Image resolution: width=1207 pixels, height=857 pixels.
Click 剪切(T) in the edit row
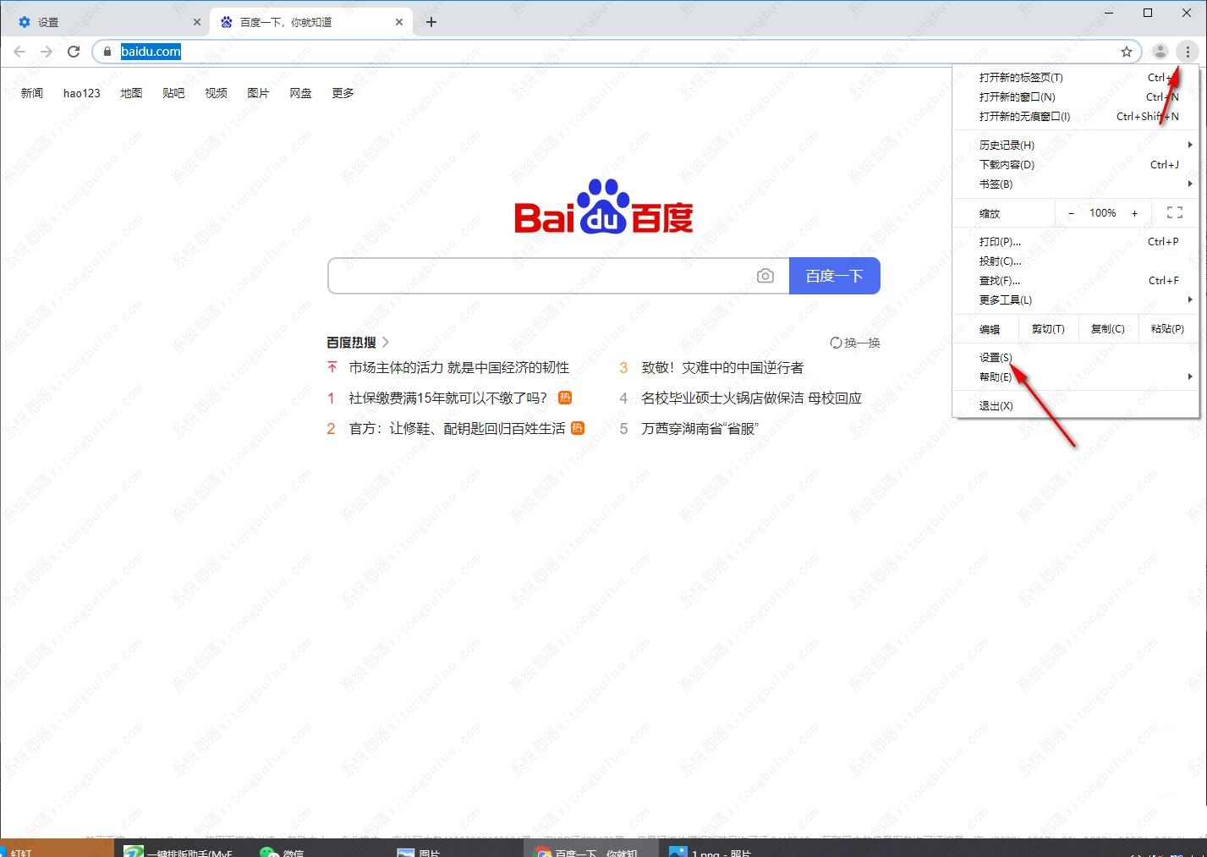[x=1048, y=329]
